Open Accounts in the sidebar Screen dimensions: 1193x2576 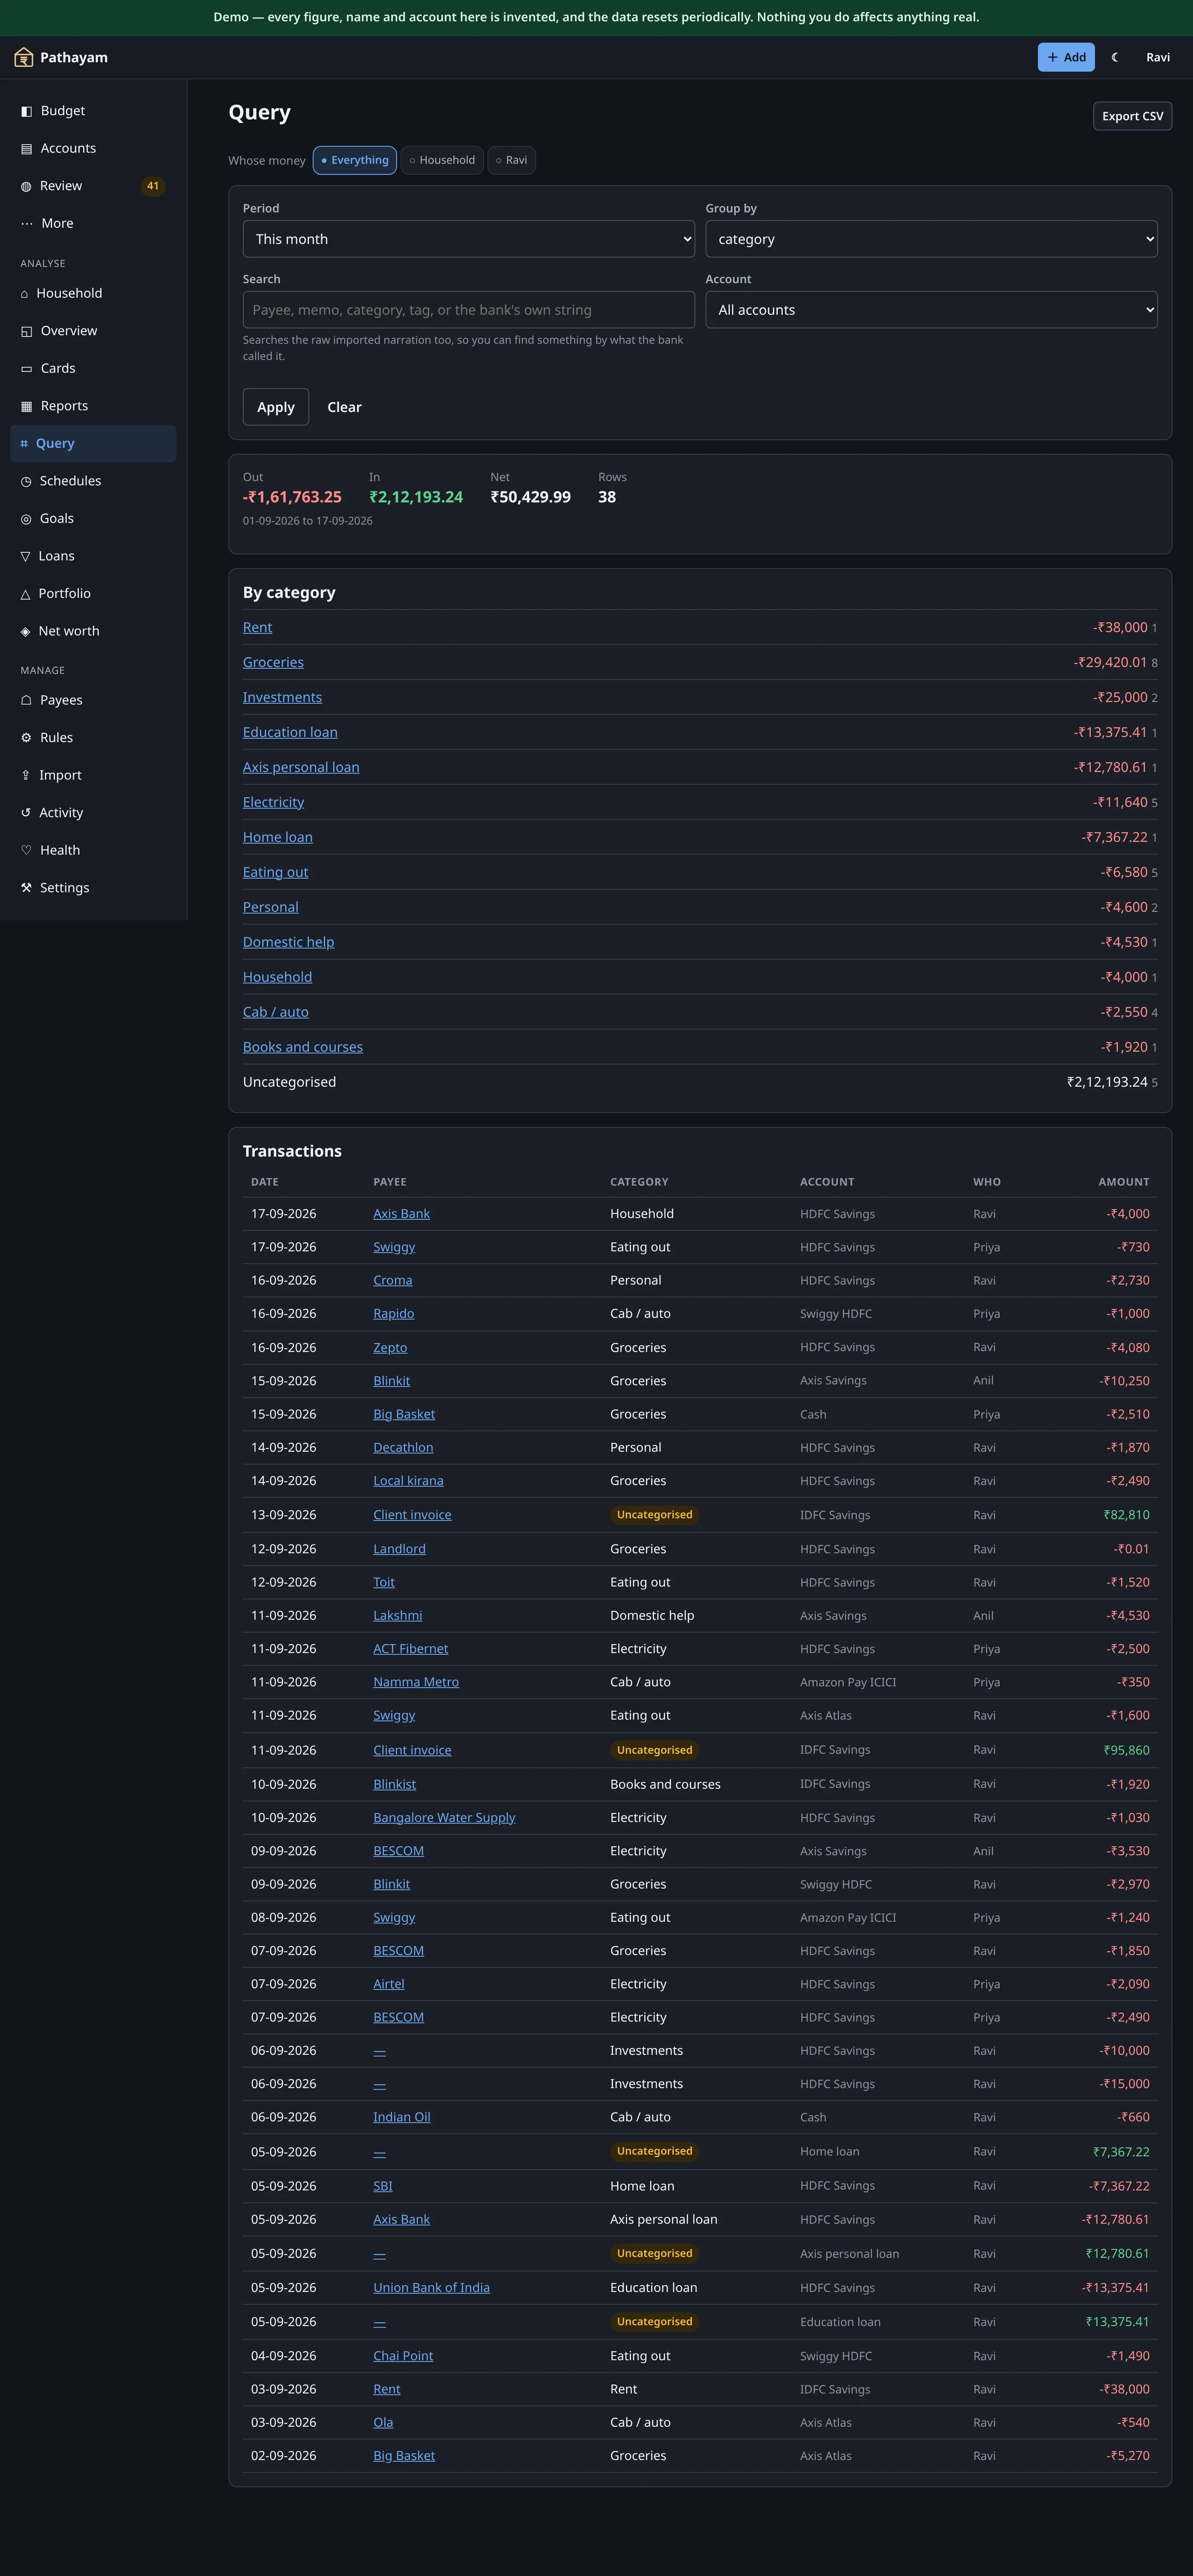(93, 148)
